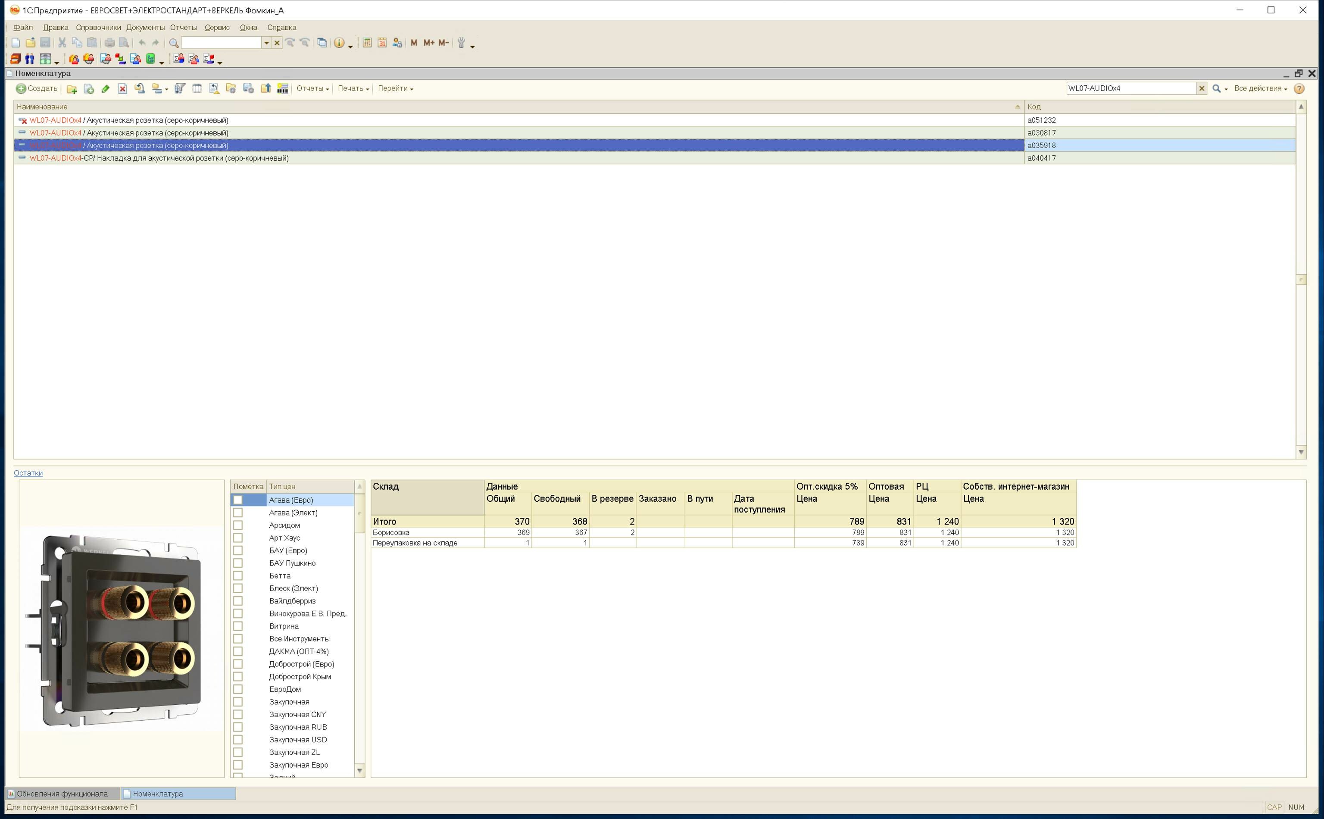
Task: Clear the main toolbar search field with the X button
Action: (277, 43)
